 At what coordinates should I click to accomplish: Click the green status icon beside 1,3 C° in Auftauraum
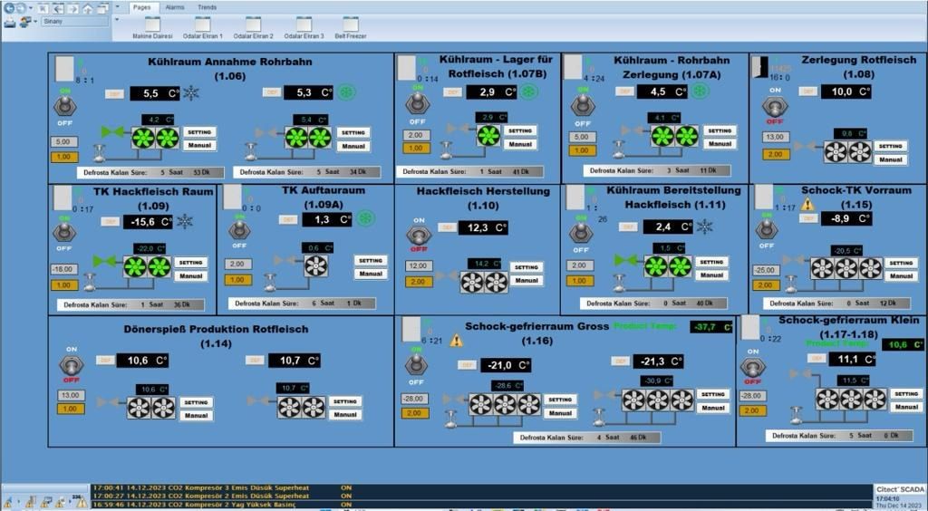(x=365, y=219)
